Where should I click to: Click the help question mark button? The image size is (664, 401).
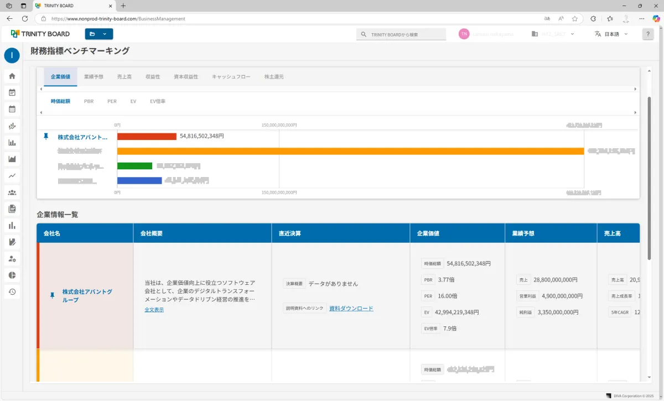tap(648, 34)
